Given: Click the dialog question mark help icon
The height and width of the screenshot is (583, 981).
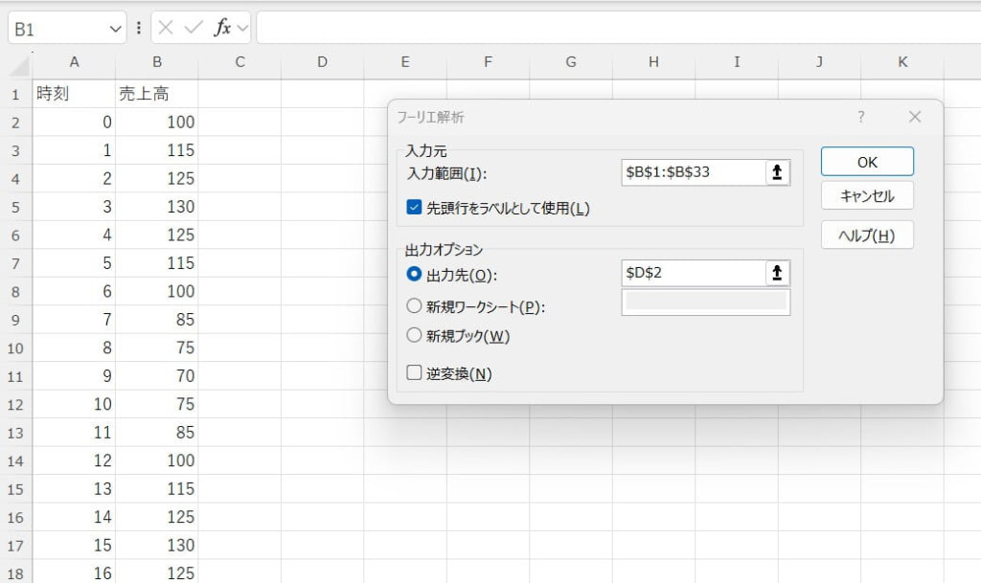Looking at the screenshot, I should 860,117.
